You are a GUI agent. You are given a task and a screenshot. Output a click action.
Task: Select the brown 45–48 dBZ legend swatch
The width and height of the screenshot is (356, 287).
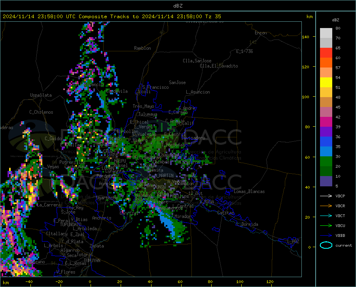(326, 102)
